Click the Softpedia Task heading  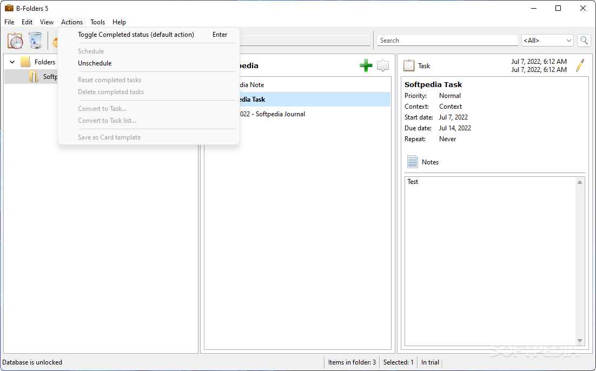point(433,85)
